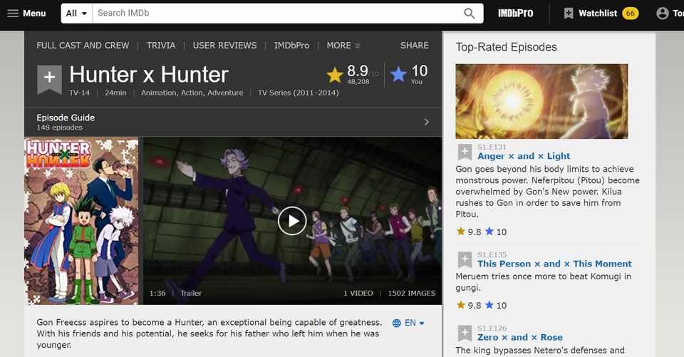Image resolution: width=684 pixels, height=357 pixels.
Task: Expand the MORE dropdown menu
Action: (x=343, y=46)
